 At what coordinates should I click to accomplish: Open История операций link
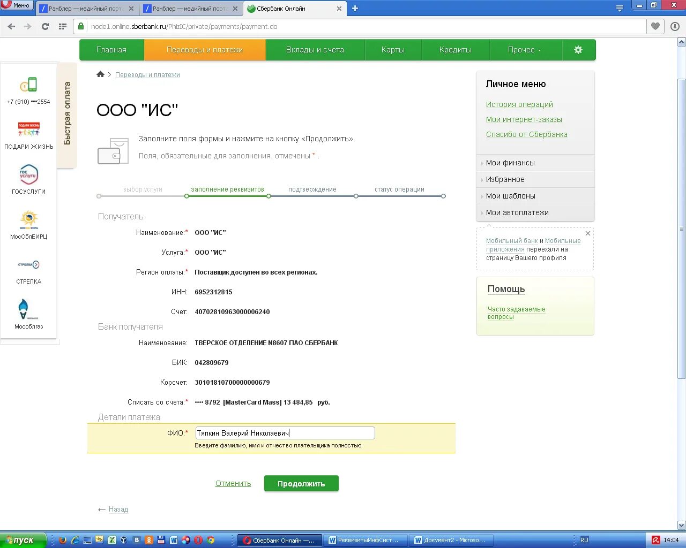point(519,104)
